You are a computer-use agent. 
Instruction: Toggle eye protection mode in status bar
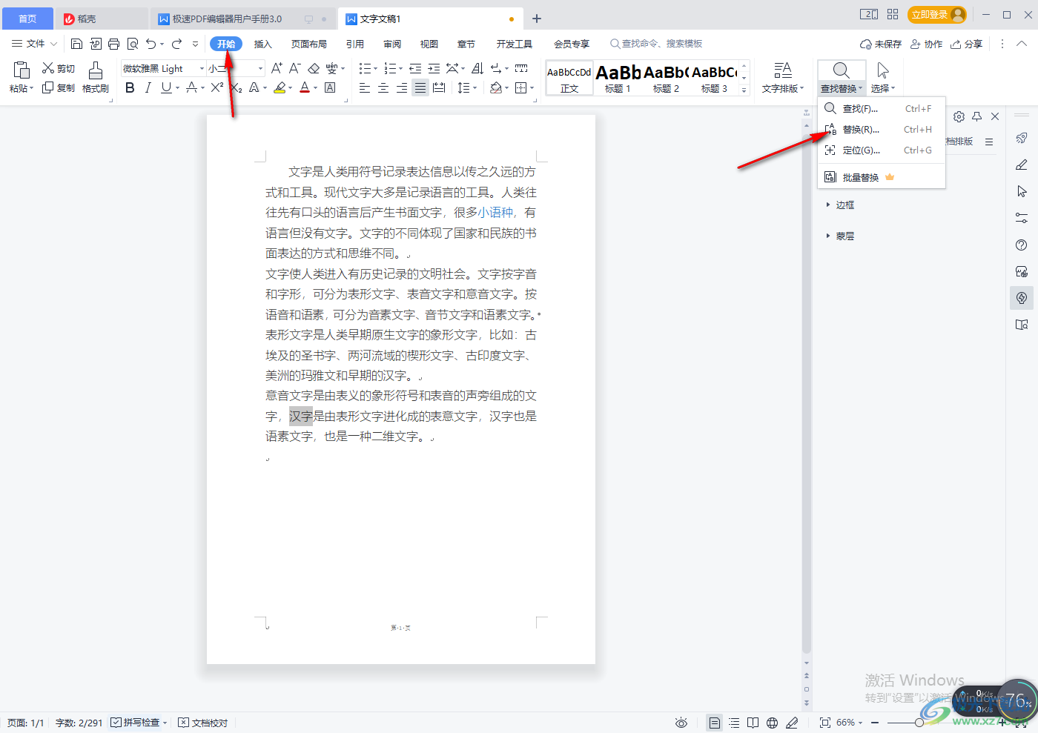681,723
